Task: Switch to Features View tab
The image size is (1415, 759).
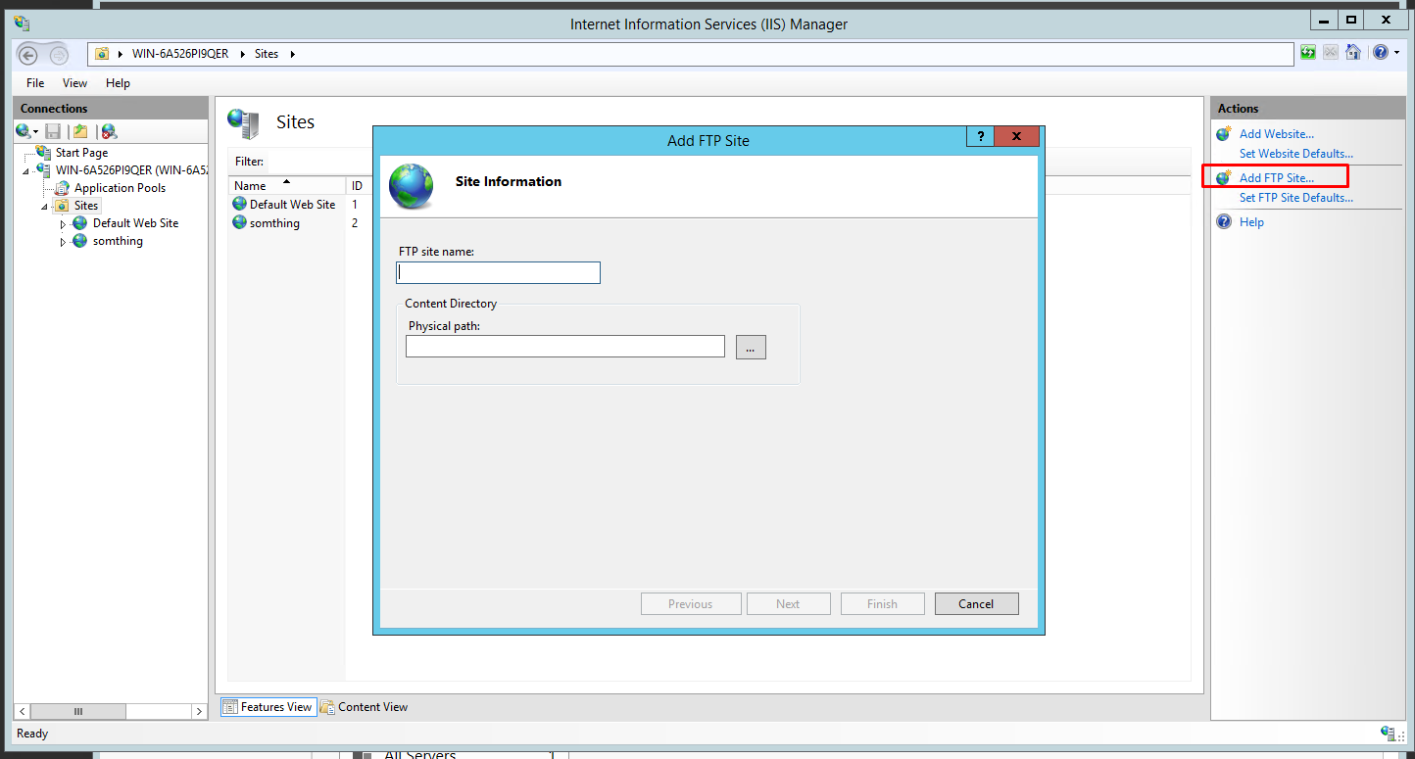Action: [x=268, y=706]
